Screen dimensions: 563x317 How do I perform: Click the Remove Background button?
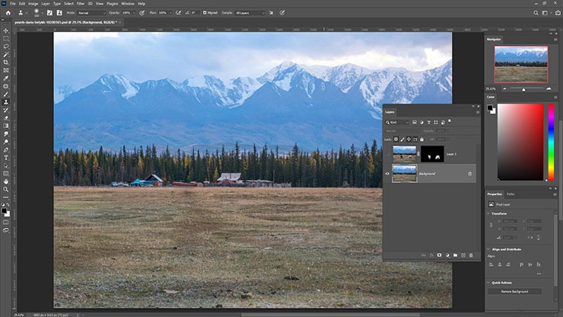click(514, 291)
